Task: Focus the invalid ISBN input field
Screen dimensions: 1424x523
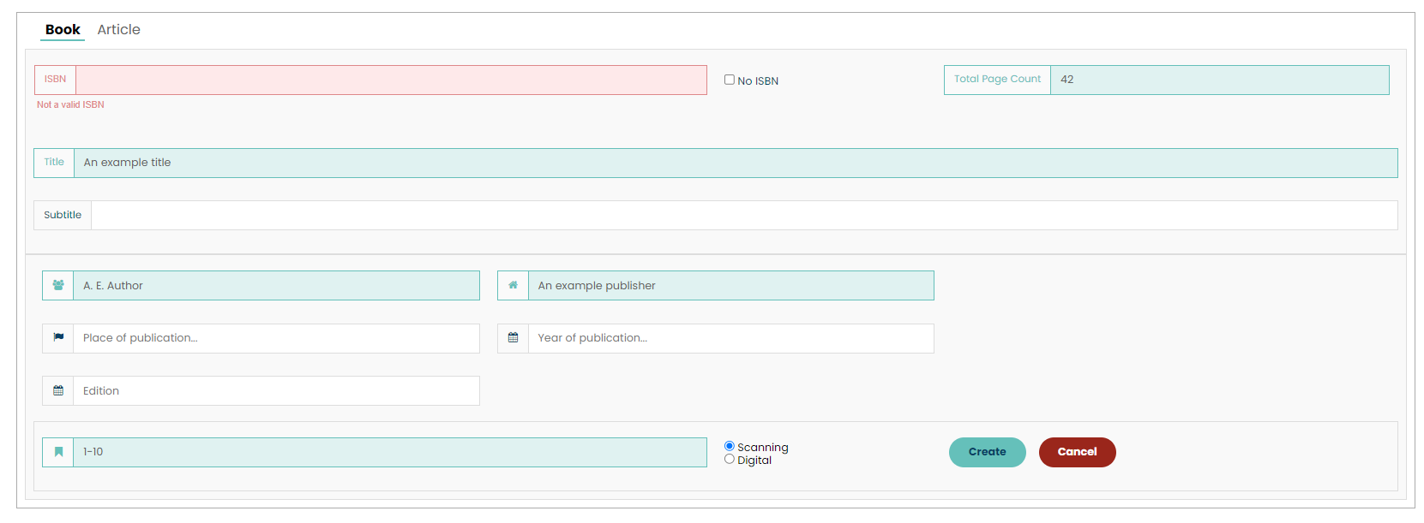Action: [391, 80]
